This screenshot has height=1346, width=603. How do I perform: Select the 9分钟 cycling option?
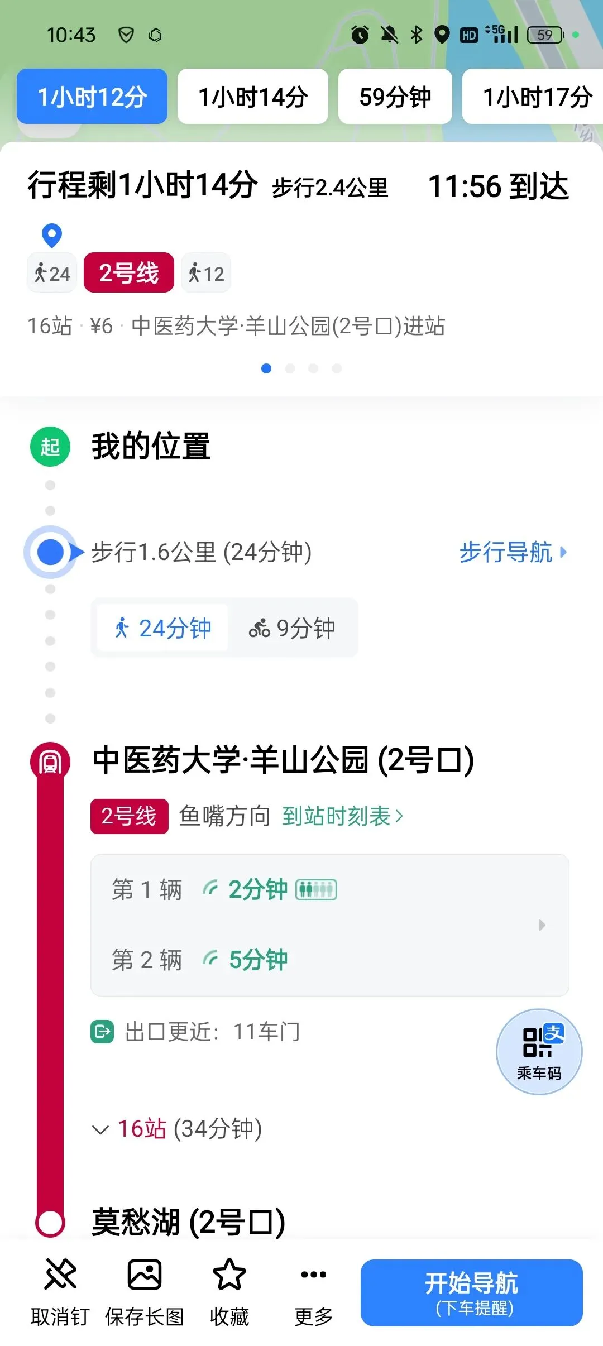click(x=292, y=628)
